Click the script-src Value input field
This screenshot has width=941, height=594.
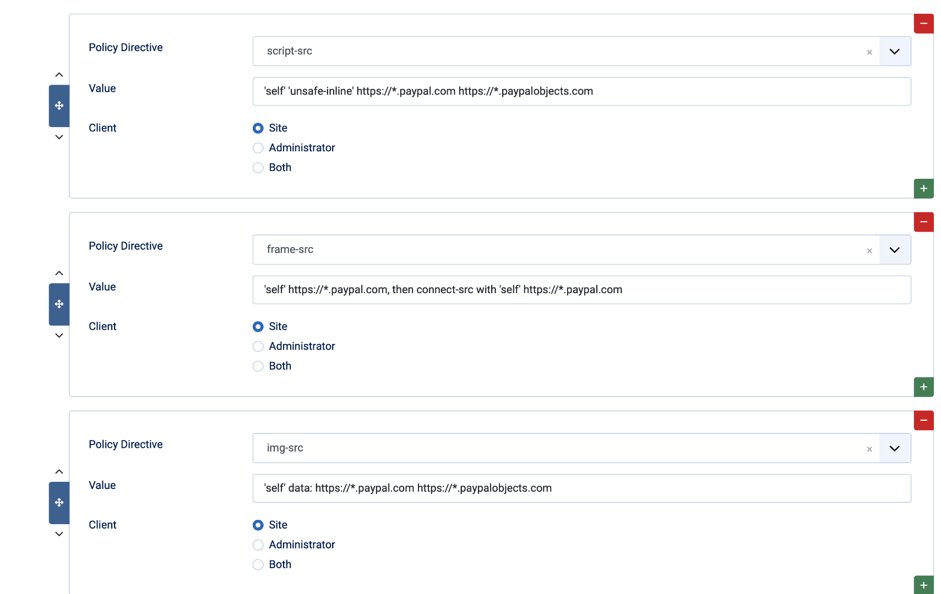pyautogui.click(x=581, y=91)
